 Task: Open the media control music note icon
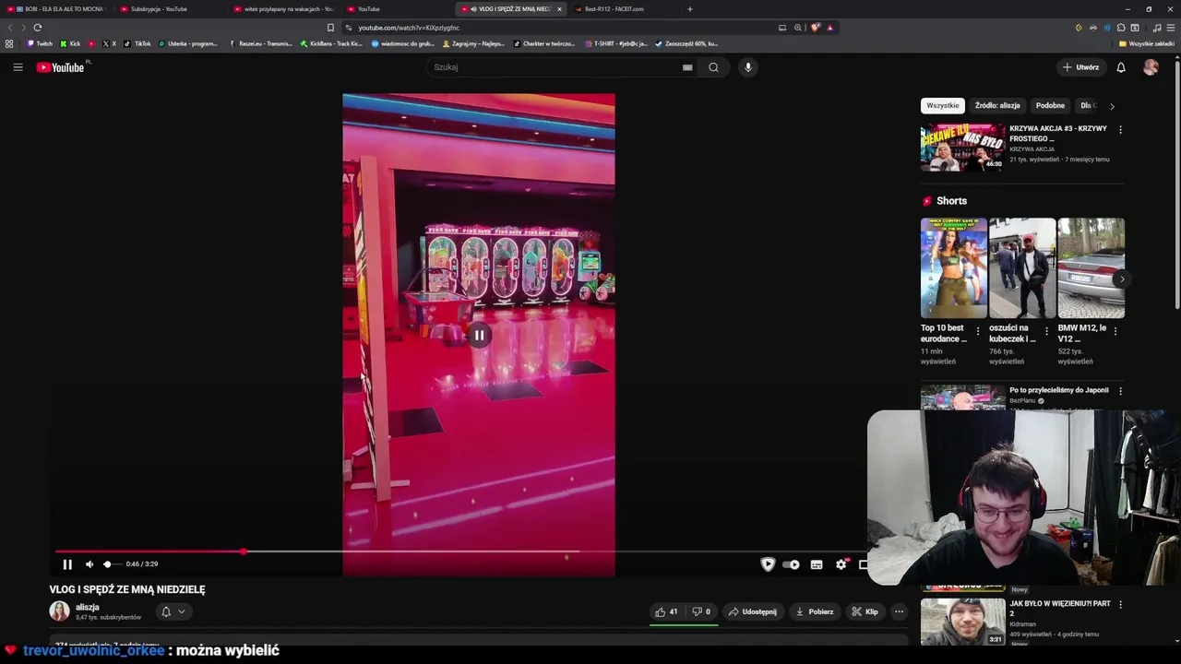(x=1157, y=28)
